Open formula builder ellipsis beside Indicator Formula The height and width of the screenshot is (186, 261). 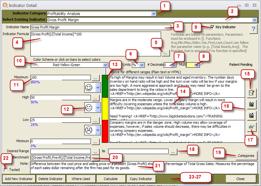coord(165,53)
